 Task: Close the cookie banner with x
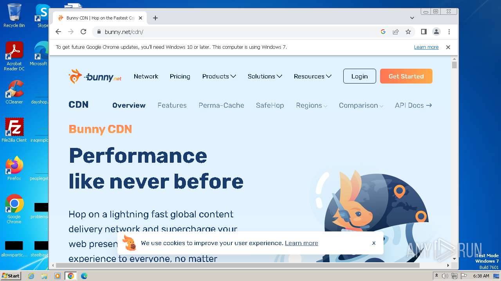(x=374, y=243)
